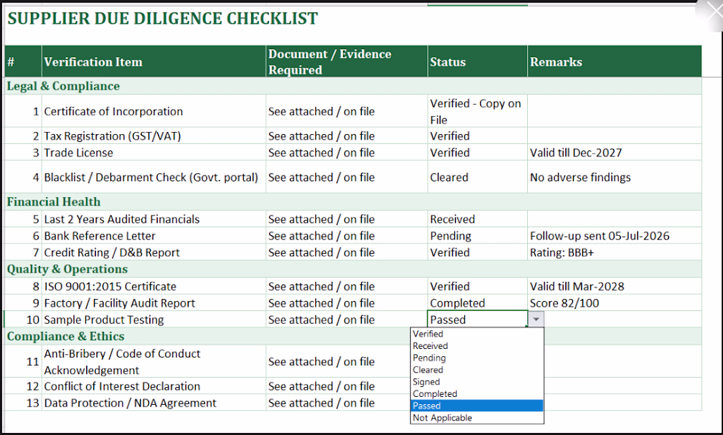The width and height of the screenshot is (723, 435).
Task: Click the Score 82/100 remark
Action: [x=615, y=303]
